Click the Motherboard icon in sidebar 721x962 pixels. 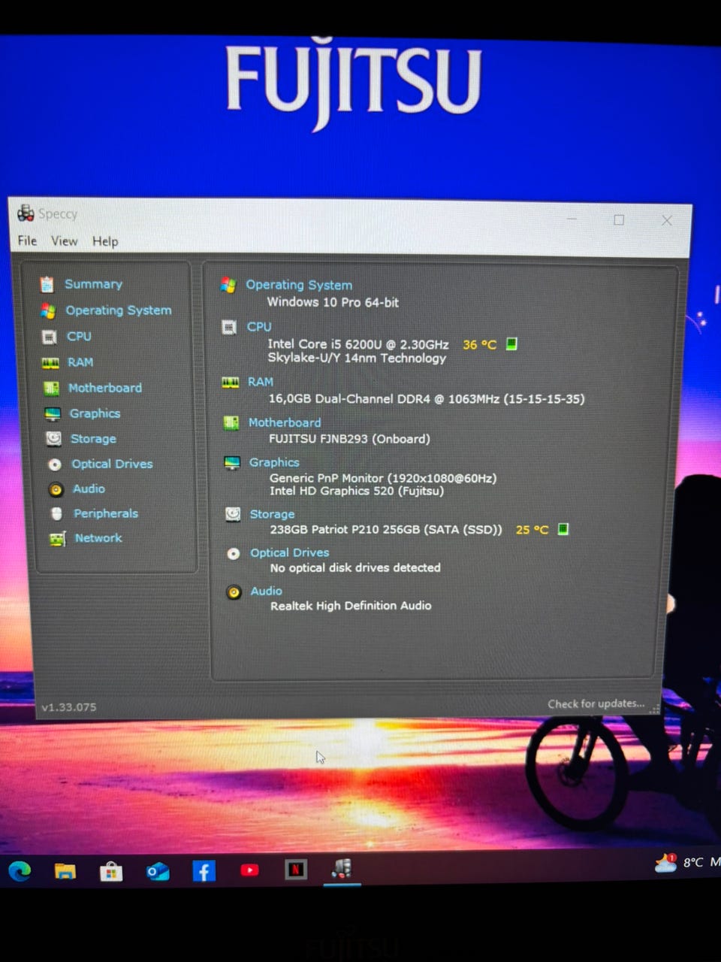pos(51,388)
